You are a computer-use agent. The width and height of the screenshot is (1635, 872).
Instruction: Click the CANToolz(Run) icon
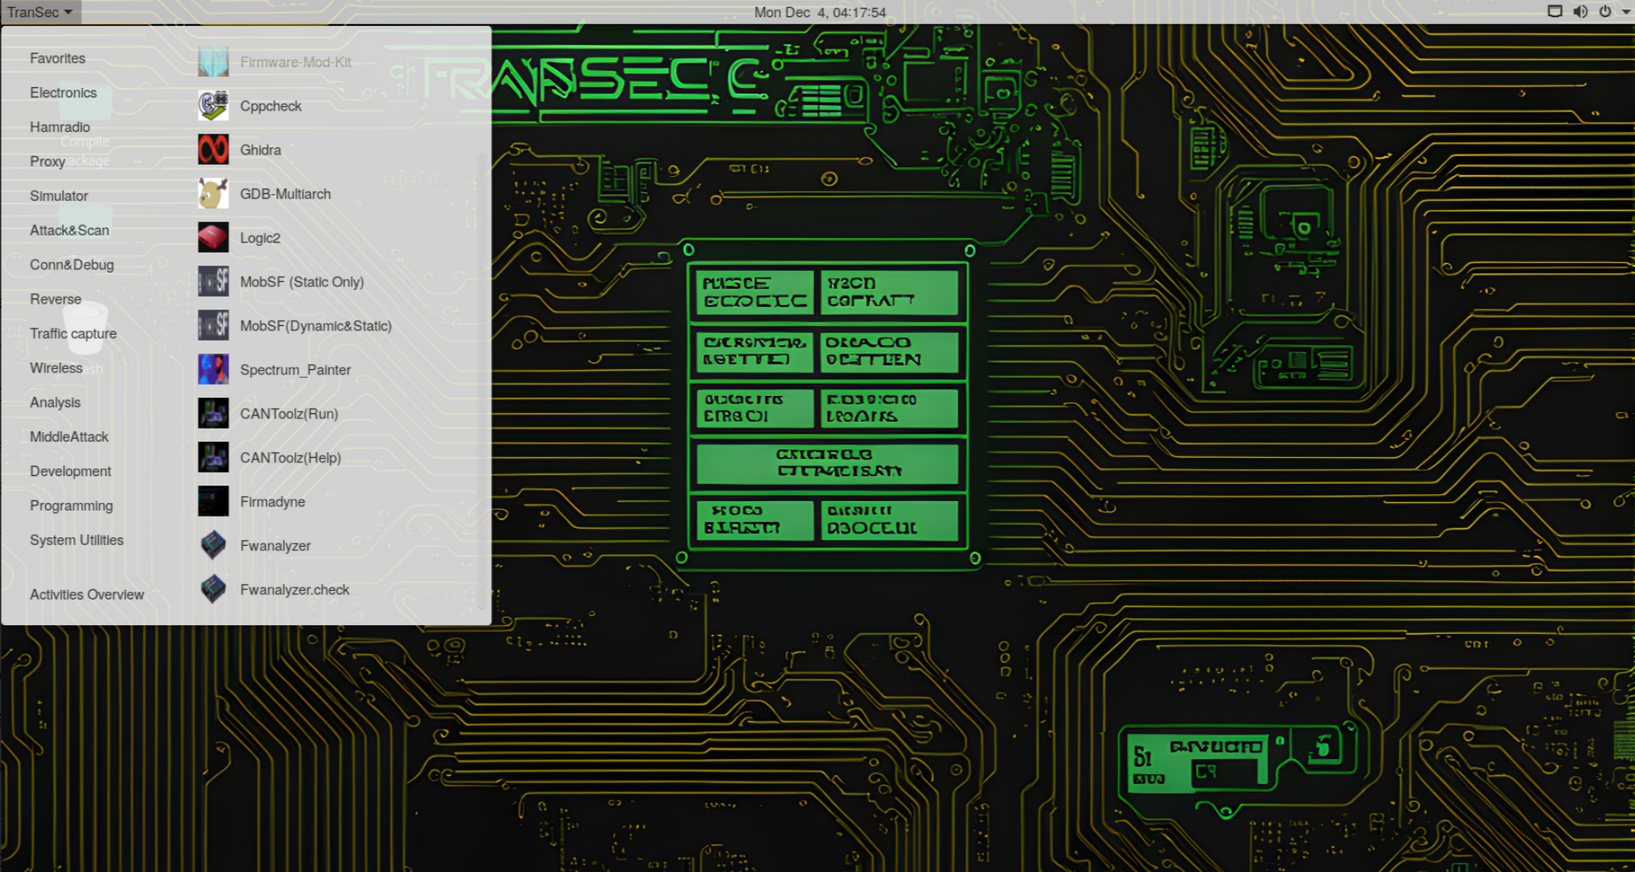point(213,414)
